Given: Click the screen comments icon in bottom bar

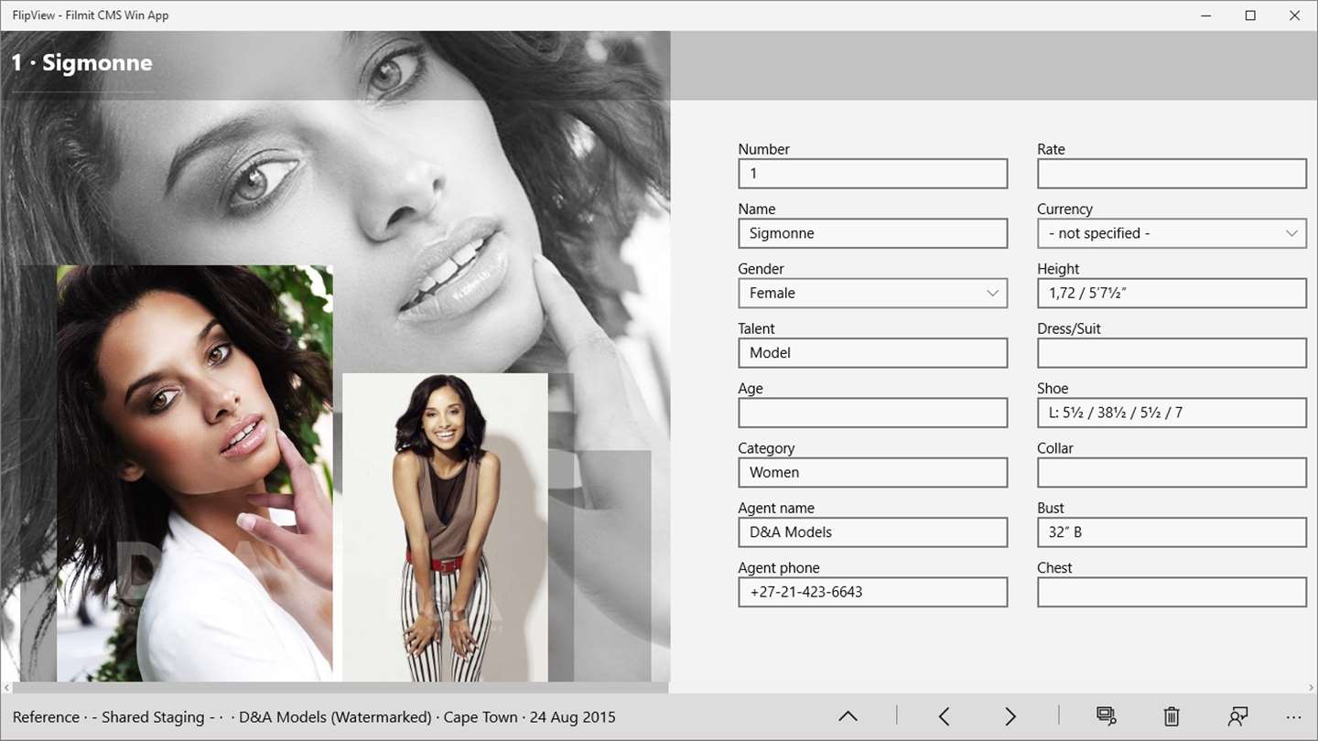Looking at the screenshot, I should (x=1106, y=716).
